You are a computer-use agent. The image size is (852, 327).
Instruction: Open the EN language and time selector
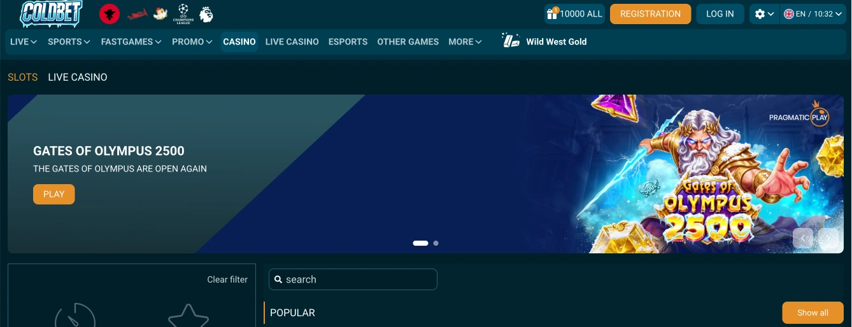(x=813, y=14)
